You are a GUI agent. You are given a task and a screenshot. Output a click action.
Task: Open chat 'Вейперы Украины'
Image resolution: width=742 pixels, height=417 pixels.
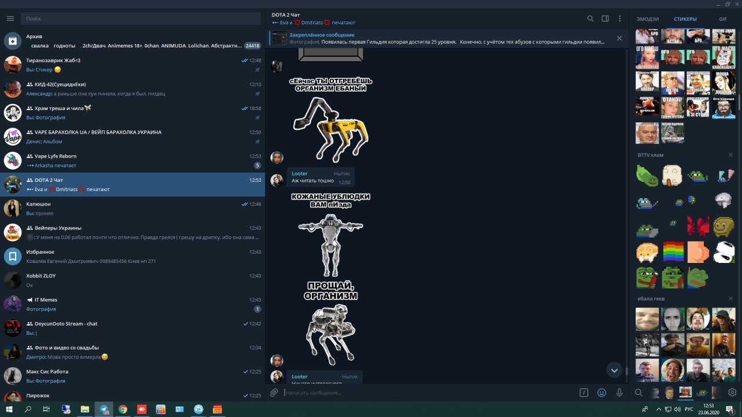coord(132,232)
